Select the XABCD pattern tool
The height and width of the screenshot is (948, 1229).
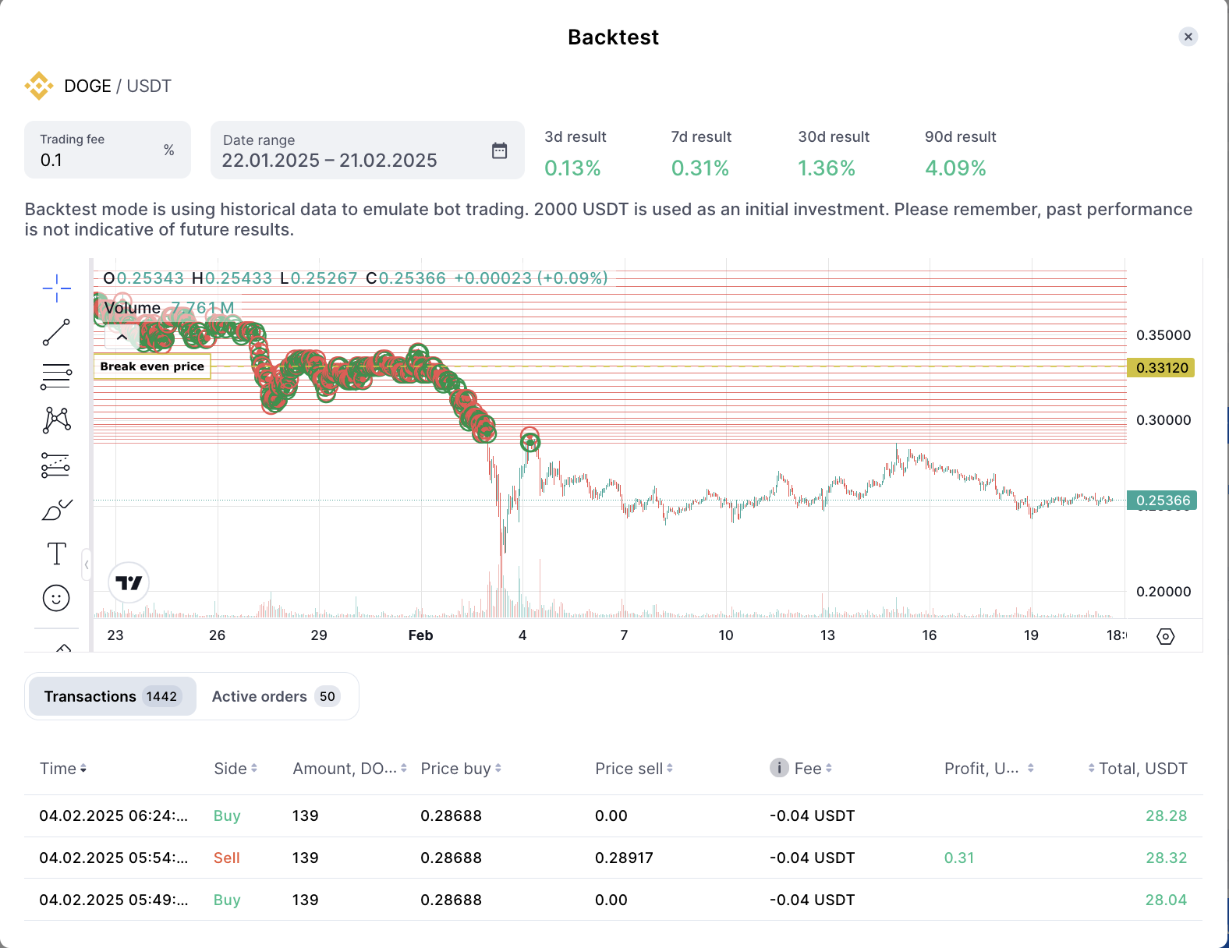[x=56, y=420]
